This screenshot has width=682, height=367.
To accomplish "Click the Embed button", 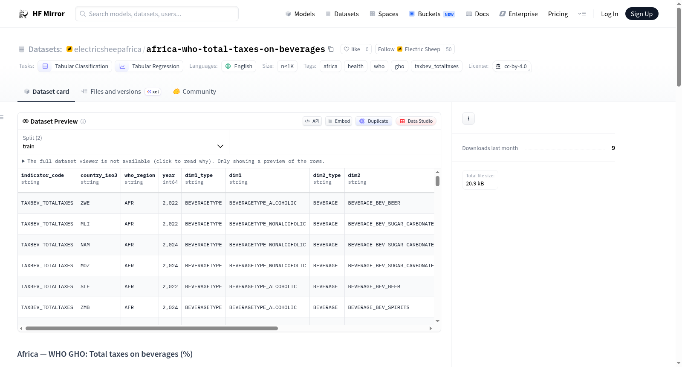I will [x=339, y=121].
